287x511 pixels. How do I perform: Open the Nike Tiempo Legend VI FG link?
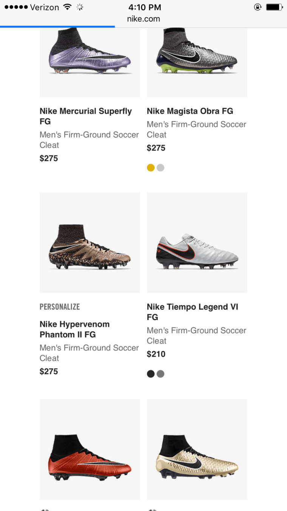(193, 312)
